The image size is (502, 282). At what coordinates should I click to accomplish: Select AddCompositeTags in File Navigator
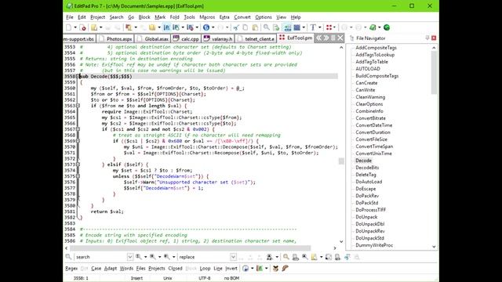point(376,48)
